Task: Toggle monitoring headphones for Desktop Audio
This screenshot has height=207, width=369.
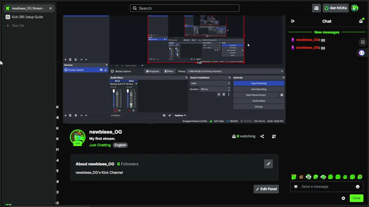Action: pyautogui.click(x=119, y=110)
